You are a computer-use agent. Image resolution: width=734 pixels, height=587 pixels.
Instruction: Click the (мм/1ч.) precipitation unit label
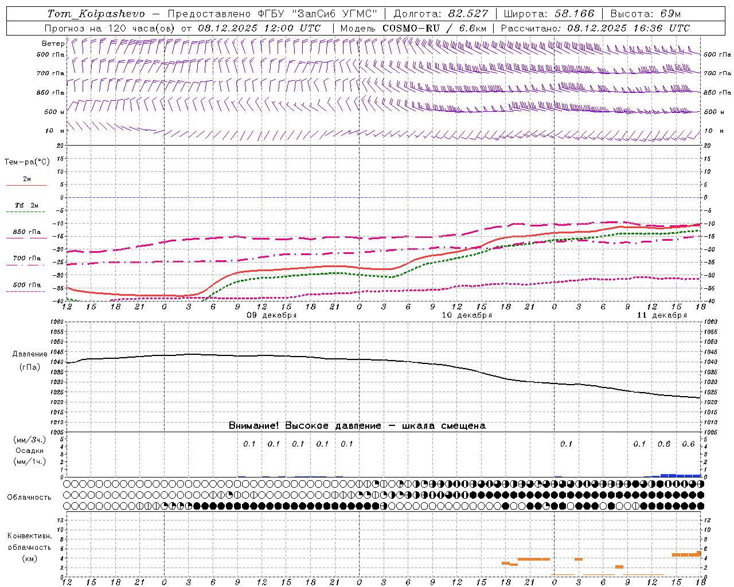click(x=30, y=461)
